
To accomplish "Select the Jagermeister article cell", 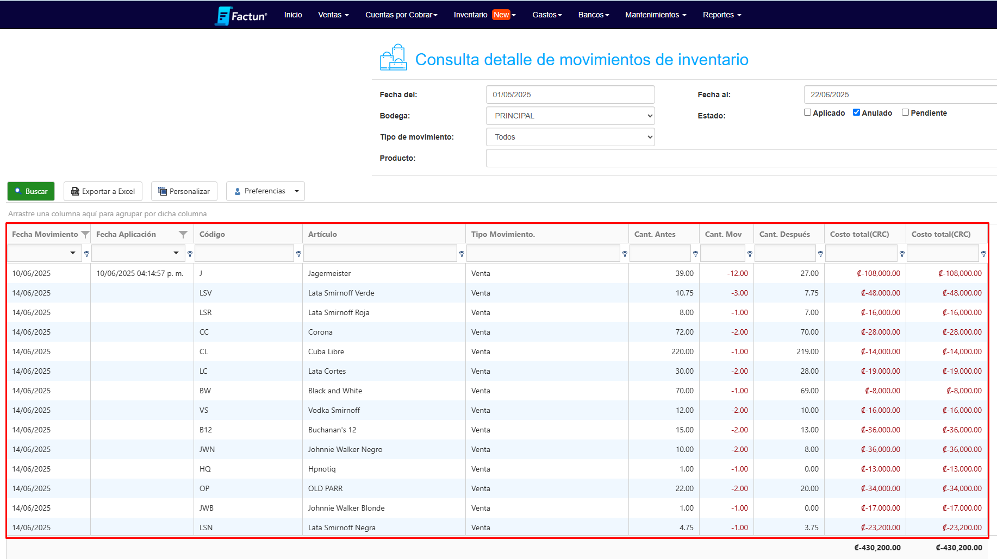I will pyautogui.click(x=384, y=273).
